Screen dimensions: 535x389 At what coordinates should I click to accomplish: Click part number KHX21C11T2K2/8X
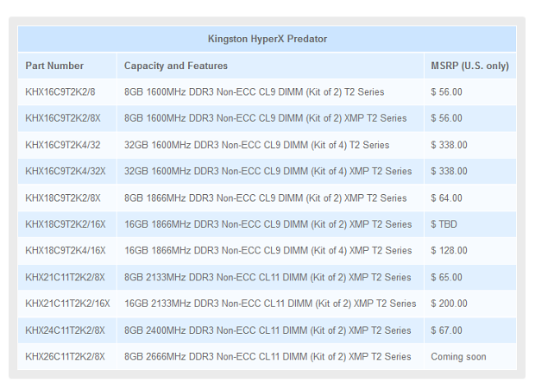point(65,277)
